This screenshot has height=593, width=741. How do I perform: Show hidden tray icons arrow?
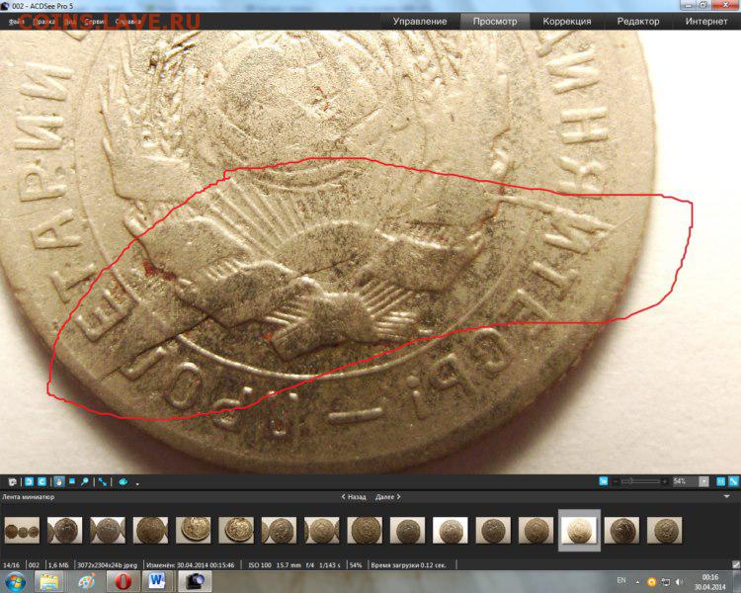click(637, 582)
